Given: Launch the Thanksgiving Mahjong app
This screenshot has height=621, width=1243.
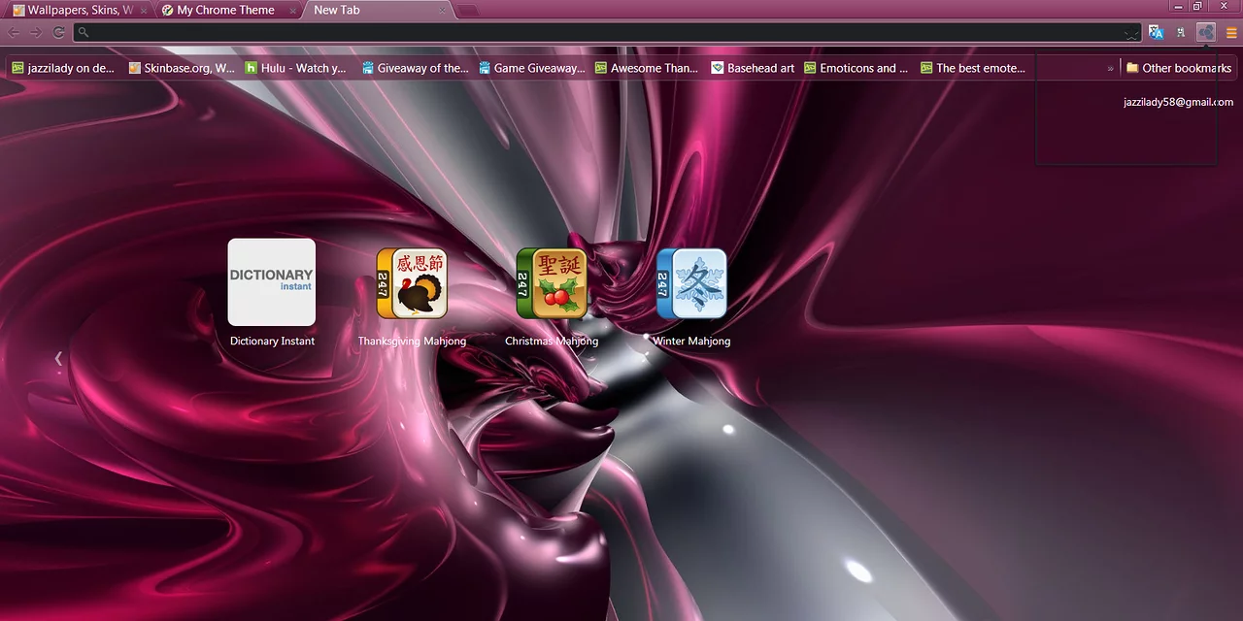Looking at the screenshot, I should pos(412,283).
